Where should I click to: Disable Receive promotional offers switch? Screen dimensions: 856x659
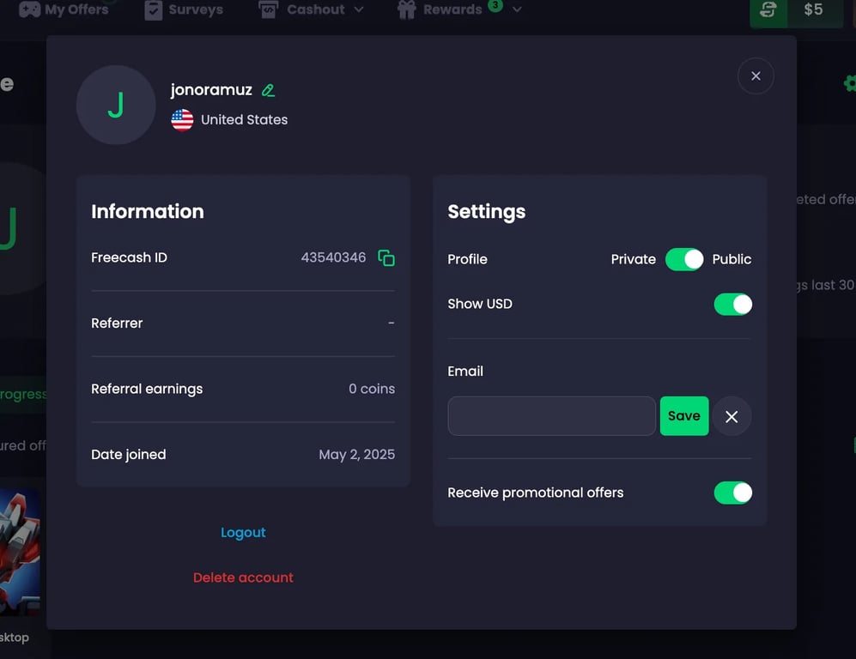(x=732, y=493)
